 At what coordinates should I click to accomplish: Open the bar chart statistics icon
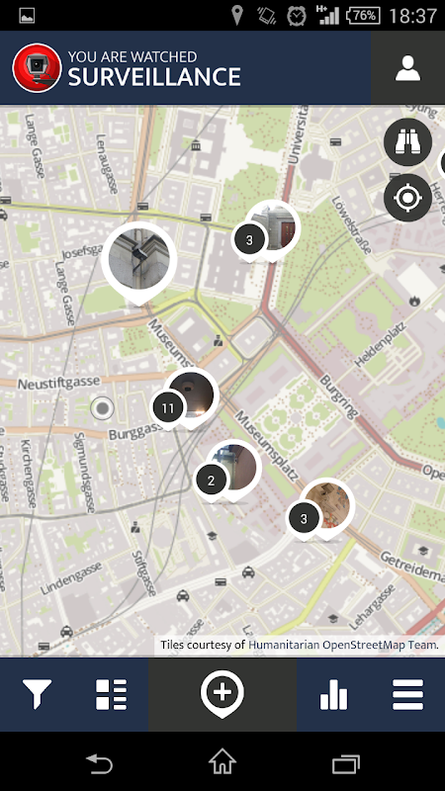(333, 694)
